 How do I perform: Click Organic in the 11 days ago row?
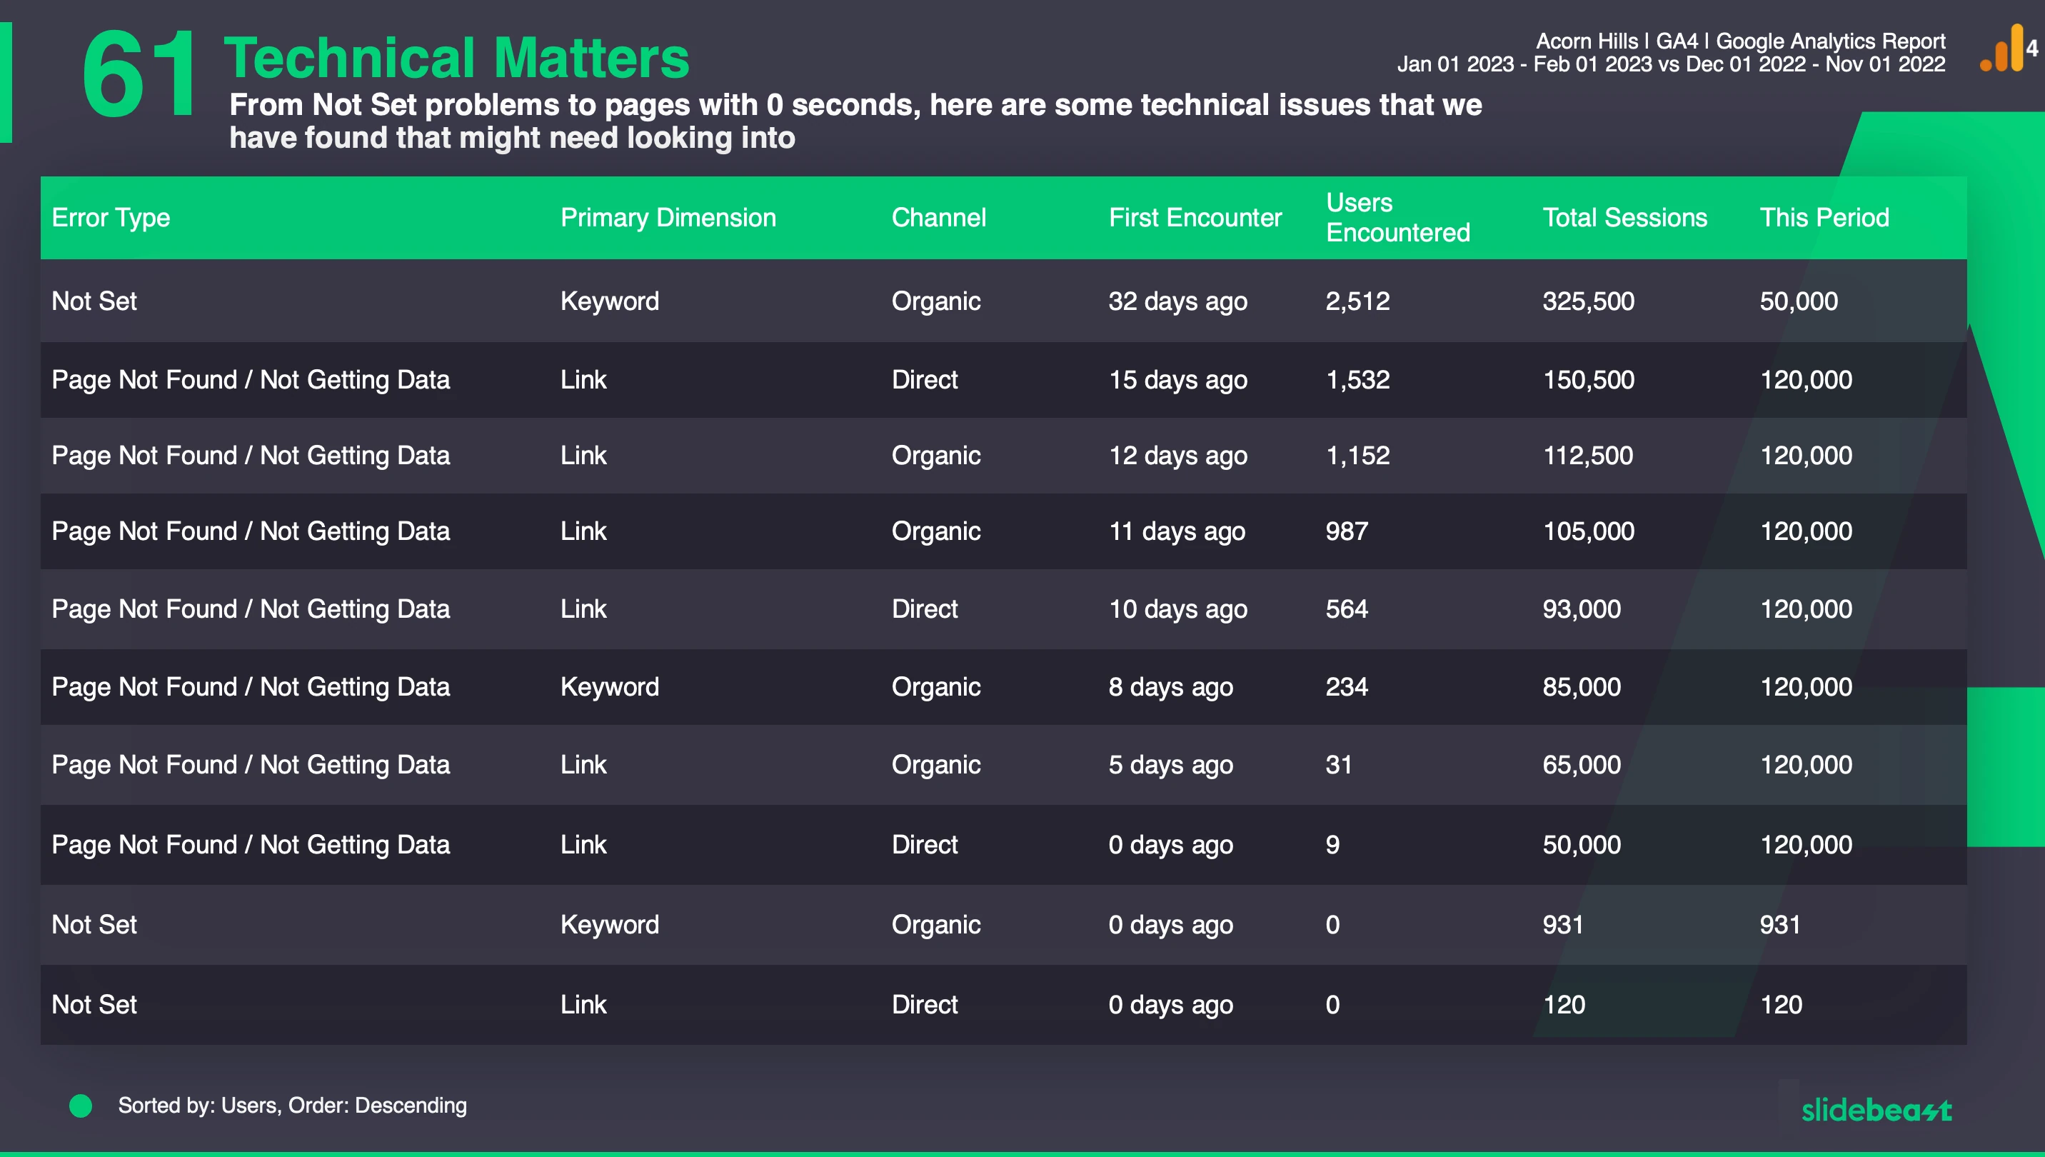click(936, 531)
